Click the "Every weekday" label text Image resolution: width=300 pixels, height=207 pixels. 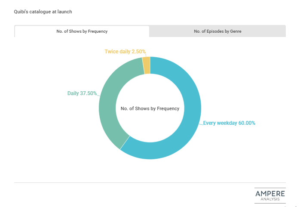219,123
